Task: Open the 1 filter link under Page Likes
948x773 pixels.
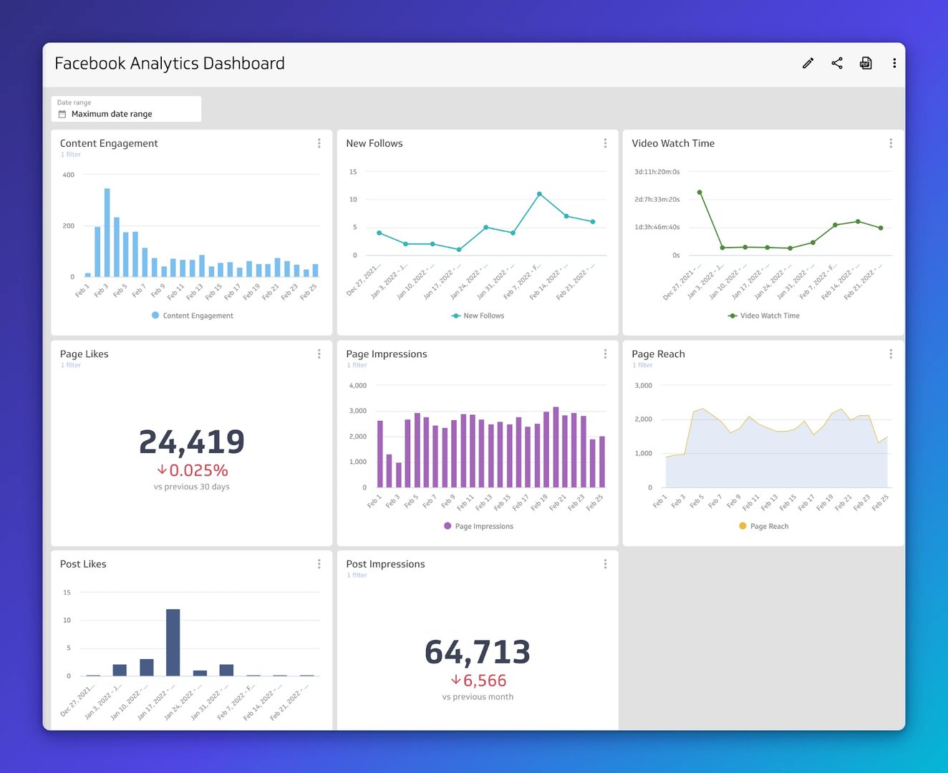Action: tap(71, 365)
